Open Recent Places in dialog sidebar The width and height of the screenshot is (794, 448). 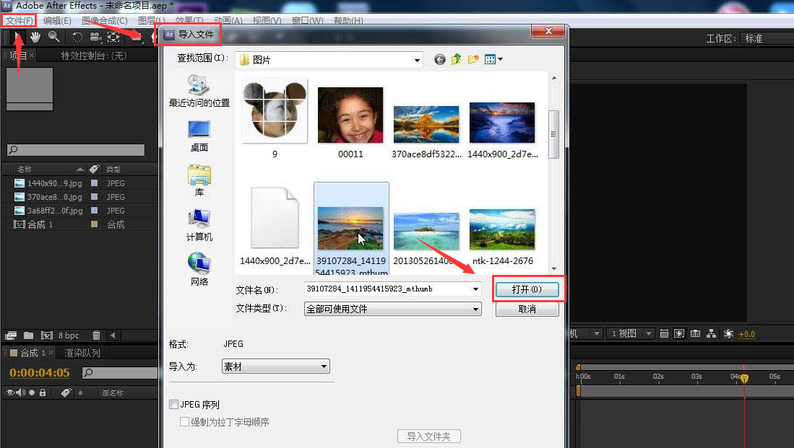(199, 91)
